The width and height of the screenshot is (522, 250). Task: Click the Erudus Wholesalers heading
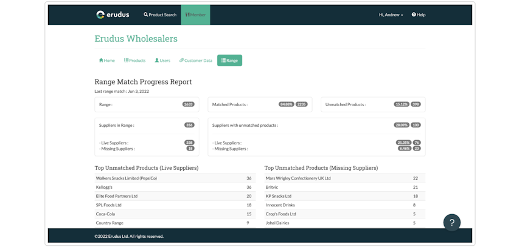[x=136, y=39]
